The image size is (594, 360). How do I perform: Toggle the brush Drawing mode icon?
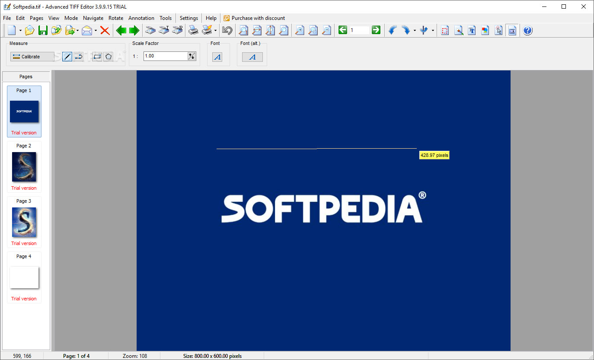pyautogui.click(x=459, y=30)
